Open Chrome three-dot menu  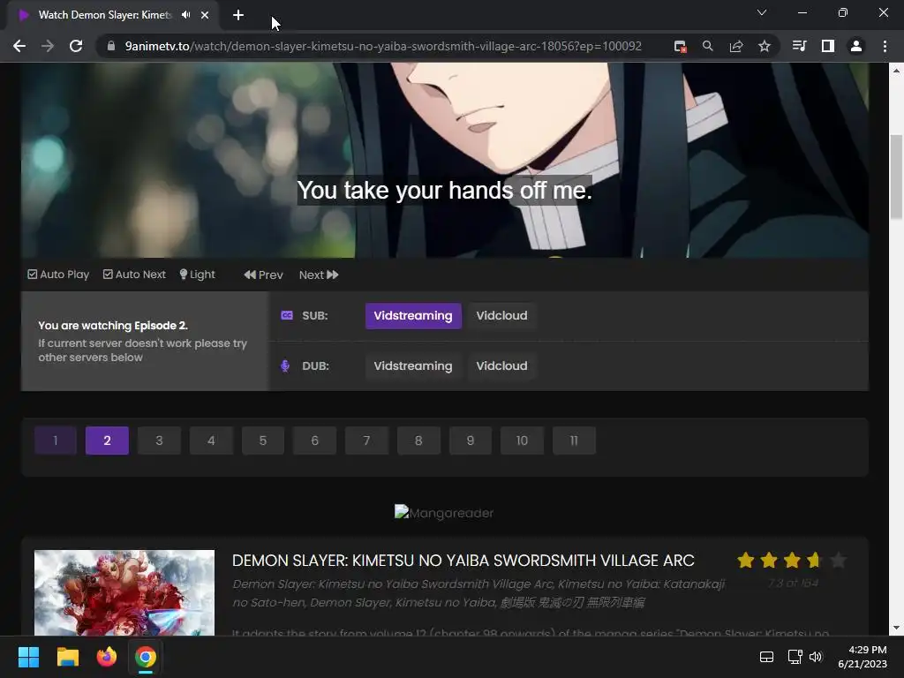tap(885, 46)
